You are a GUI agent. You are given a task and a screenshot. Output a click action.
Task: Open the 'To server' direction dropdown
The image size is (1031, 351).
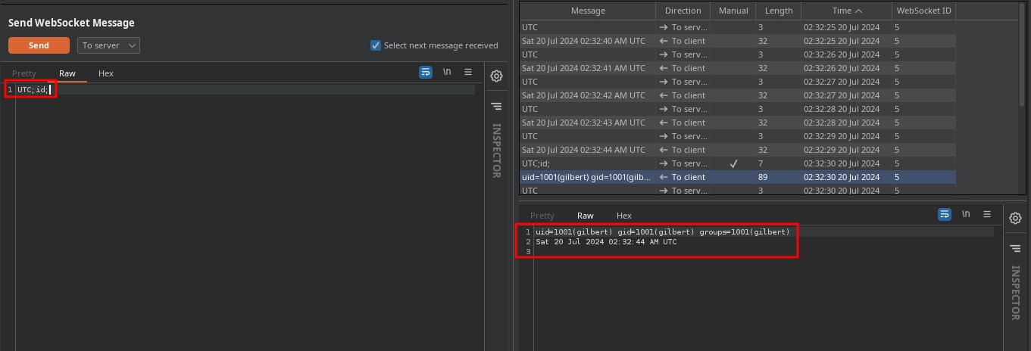[109, 45]
